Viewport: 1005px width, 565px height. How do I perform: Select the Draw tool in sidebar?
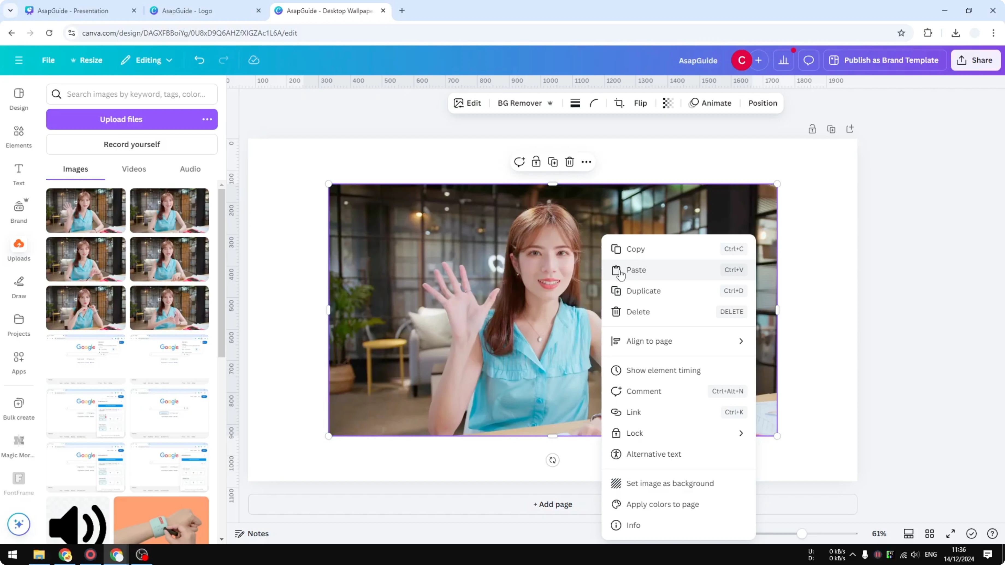(x=18, y=287)
